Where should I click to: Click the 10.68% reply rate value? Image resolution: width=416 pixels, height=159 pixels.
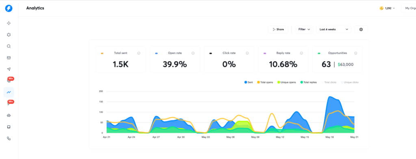click(x=283, y=64)
